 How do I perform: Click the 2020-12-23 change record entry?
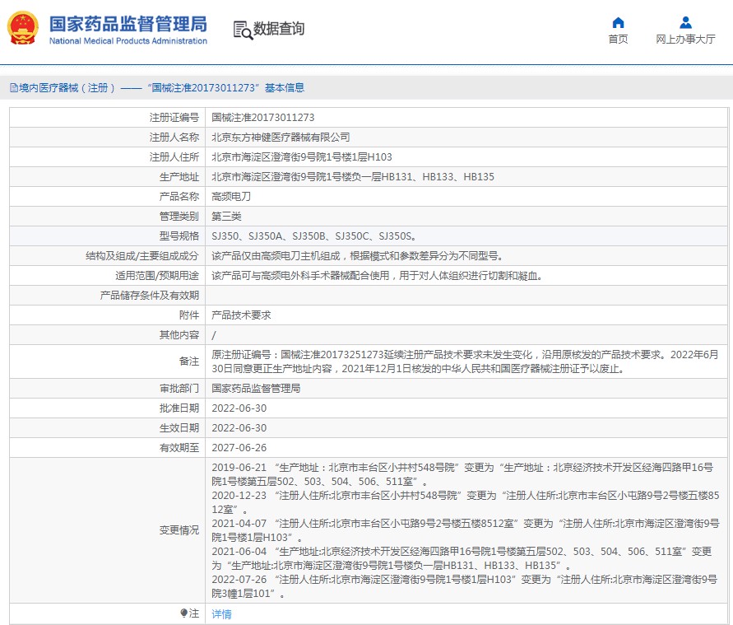[x=466, y=502]
